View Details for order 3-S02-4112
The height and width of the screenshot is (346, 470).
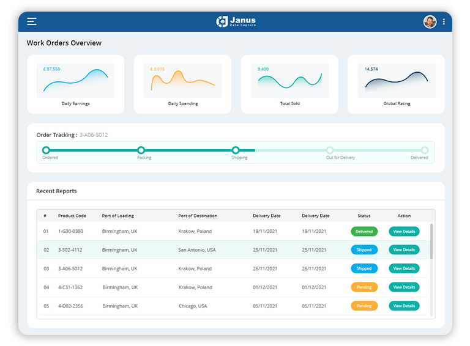(404, 250)
